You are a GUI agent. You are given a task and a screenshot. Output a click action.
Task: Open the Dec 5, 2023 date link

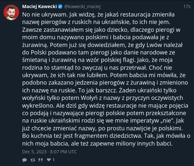[34, 152]
